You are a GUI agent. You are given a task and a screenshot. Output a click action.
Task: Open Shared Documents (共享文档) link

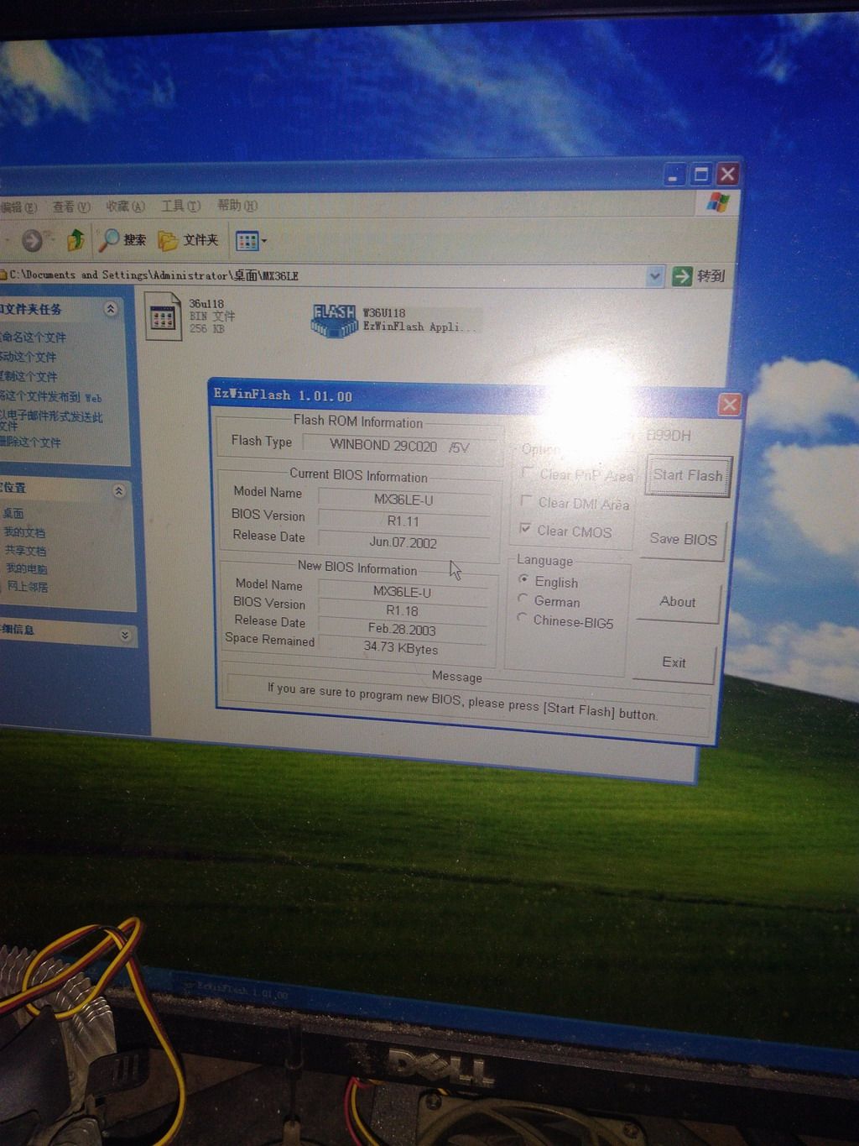(x=25, y=551)
